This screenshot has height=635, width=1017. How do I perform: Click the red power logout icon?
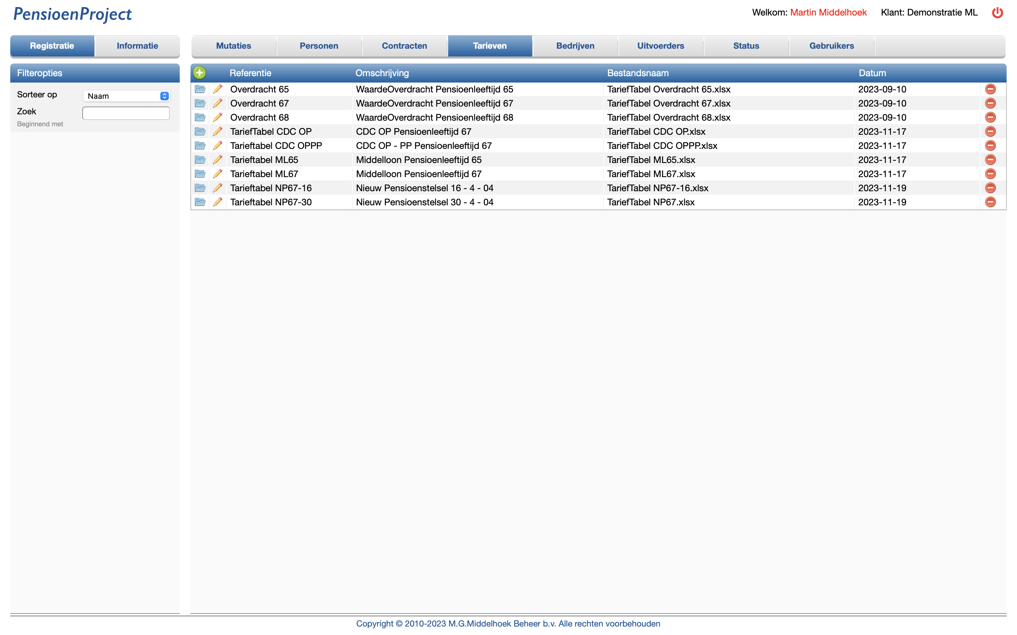997,13
